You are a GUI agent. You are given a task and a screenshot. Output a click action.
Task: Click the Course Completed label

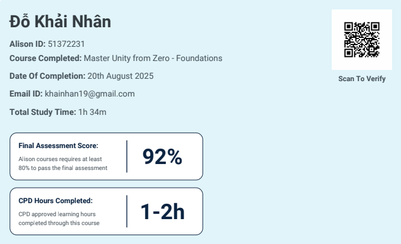tap(45, 58)
